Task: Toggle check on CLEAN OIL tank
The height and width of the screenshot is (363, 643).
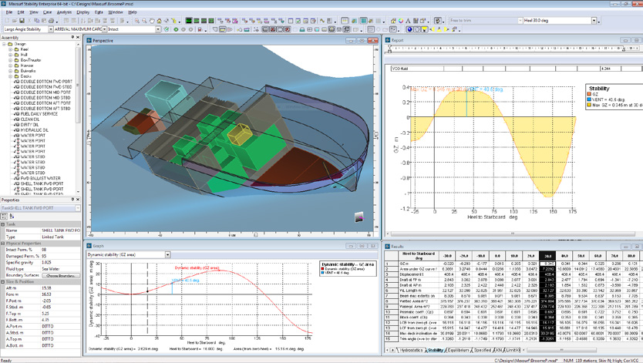Action: coord(16,119)
